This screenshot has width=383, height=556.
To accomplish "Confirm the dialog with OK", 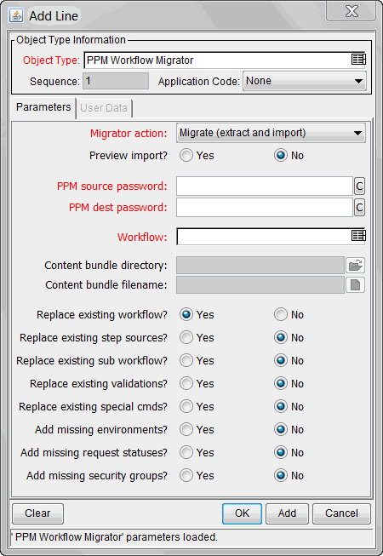I will (x=242, y=513).
